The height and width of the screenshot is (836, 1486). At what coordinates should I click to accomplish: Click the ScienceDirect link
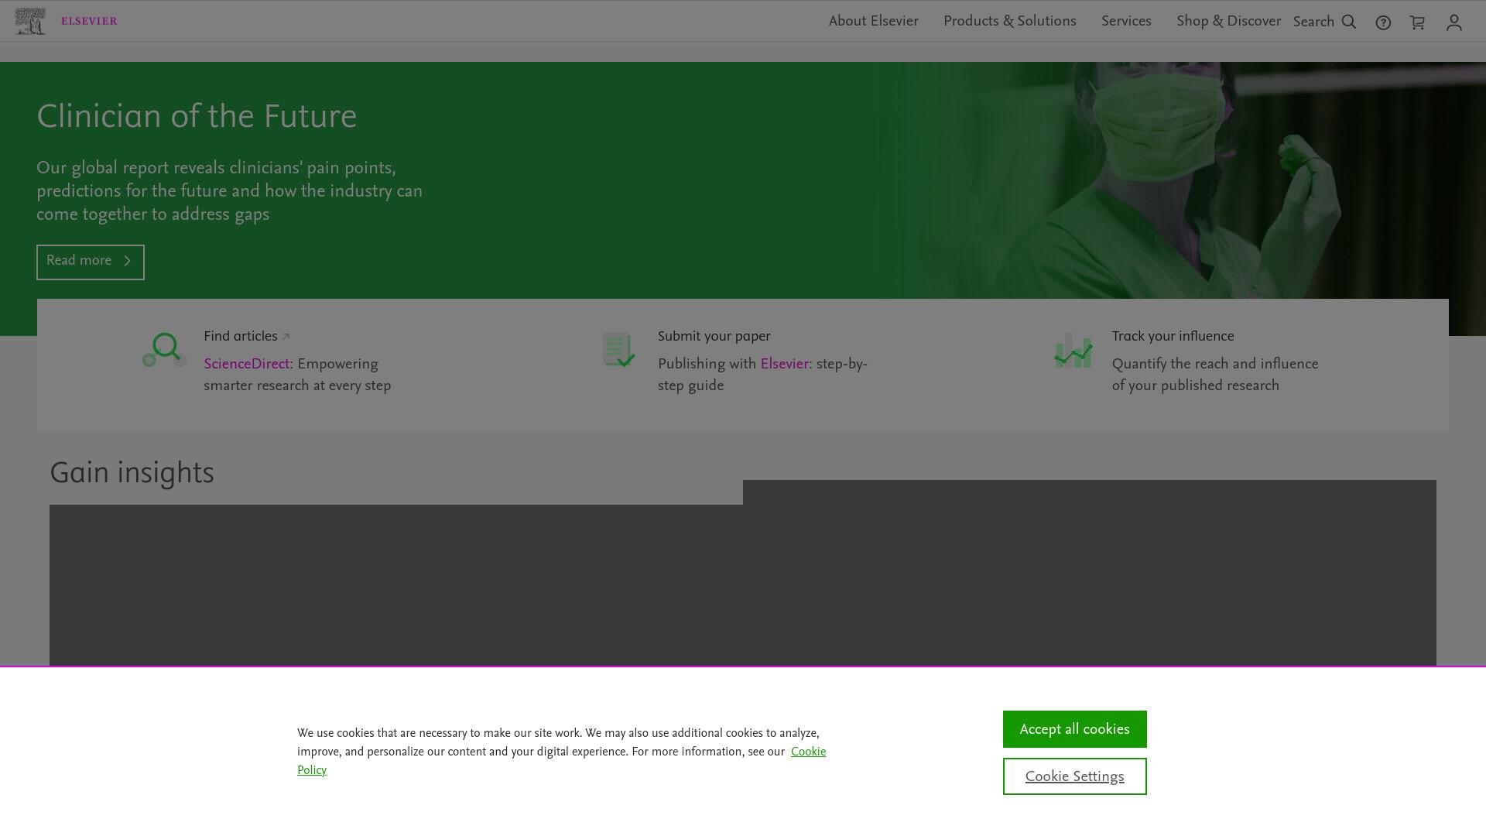(x=246, y=365)
